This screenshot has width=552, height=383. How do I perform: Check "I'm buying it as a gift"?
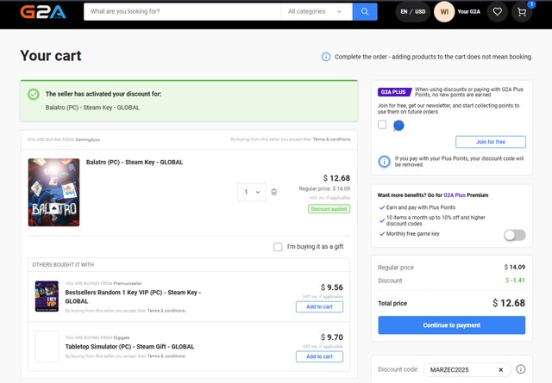click(278, 247)
